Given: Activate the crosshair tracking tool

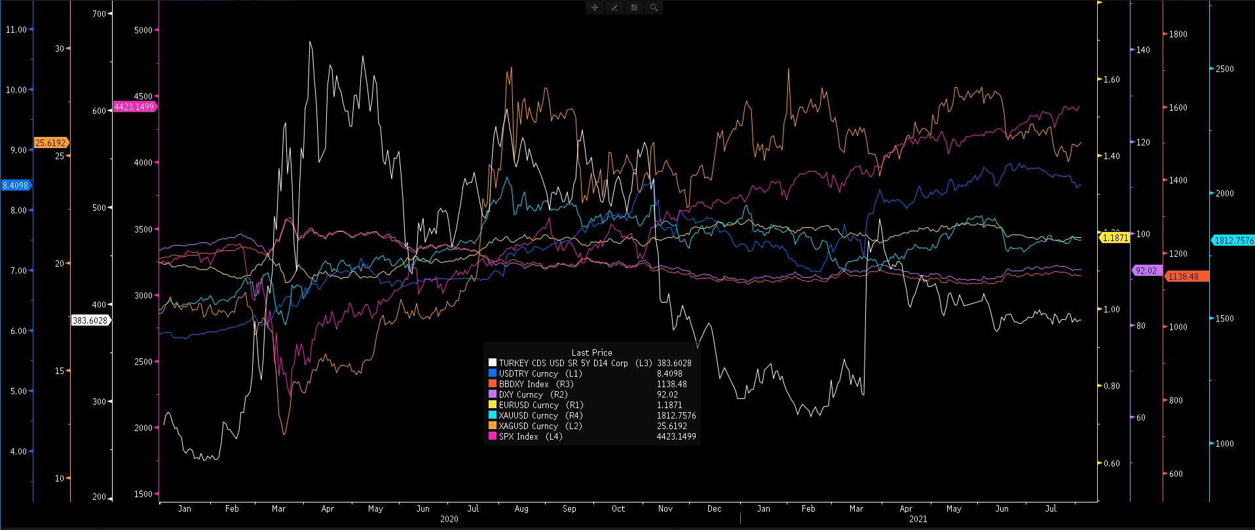Looking at the screenshot, I should pyautogui.click(x=595, y=8).
